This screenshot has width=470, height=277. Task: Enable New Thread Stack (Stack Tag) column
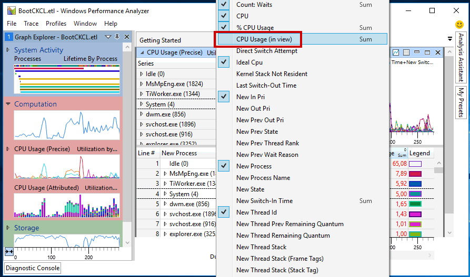[x=277, y=270]
